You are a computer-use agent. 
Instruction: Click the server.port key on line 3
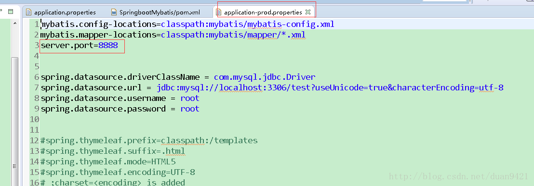click(67, 46)
